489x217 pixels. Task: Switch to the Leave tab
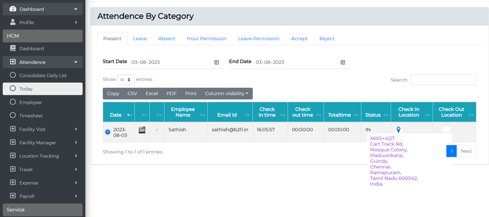coord(140,39)
